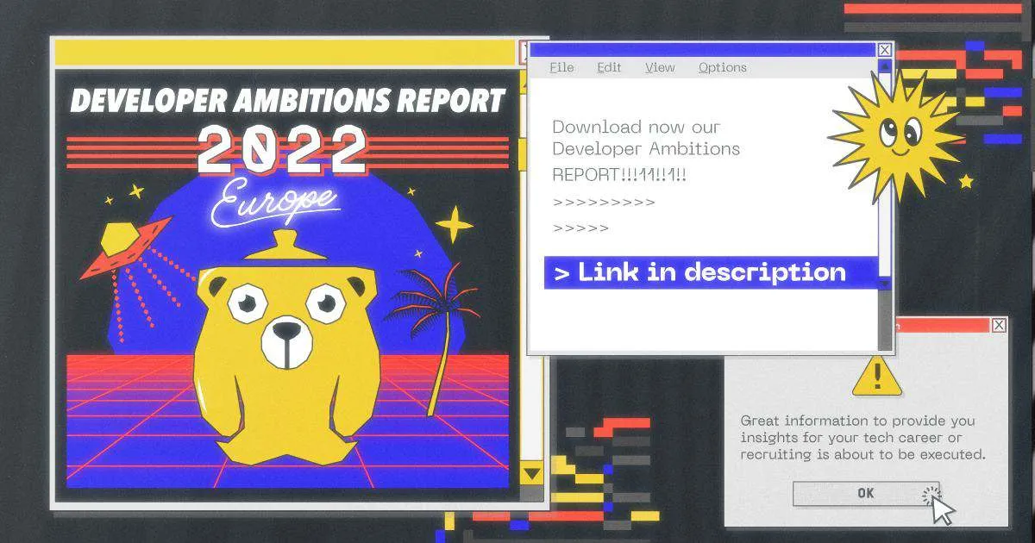Open the View menu
Viewport: 1035px width, 543px height.
pyautogui.click(x=660, y=67)
